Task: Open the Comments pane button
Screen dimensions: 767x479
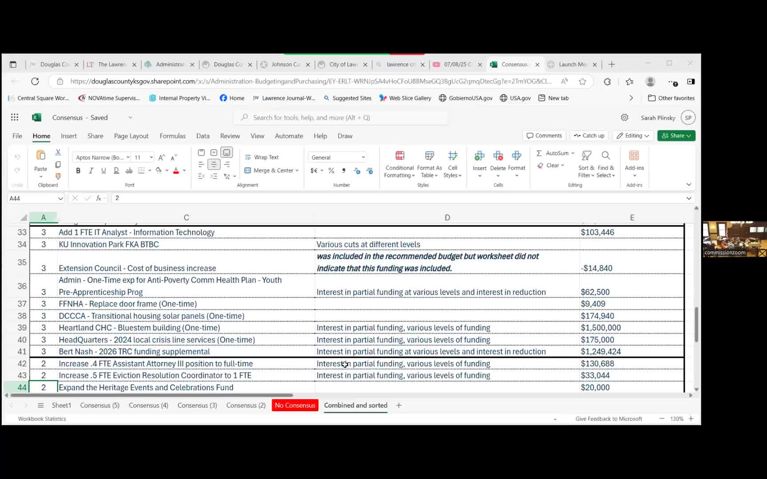Action: [544, 136]
